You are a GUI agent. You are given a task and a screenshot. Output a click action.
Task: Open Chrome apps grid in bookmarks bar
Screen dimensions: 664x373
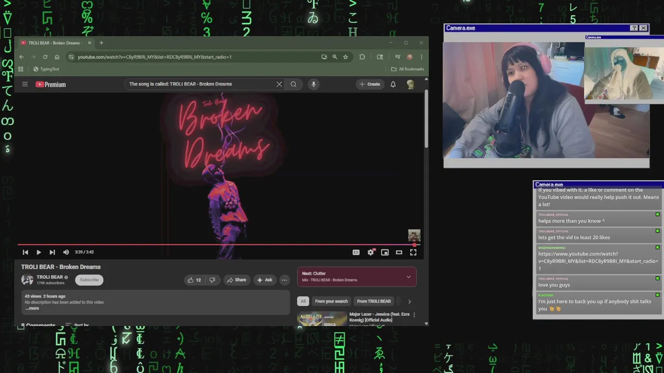point(21,69)
